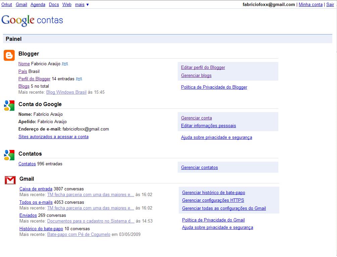Image resolution: width=337 pixels, height=257 pixels.
Task: Click the red Gmail envelope icon
Action: (10, 180)
